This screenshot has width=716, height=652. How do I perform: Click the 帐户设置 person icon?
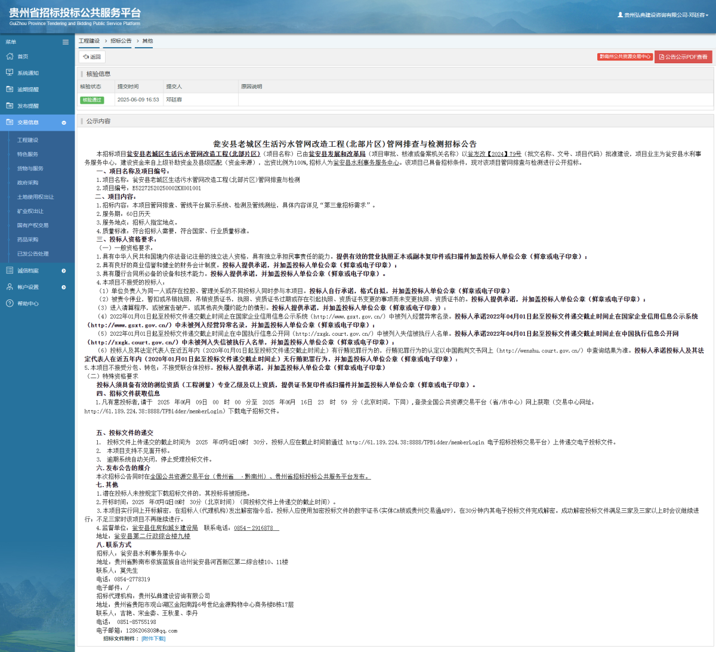click(10, 287)
